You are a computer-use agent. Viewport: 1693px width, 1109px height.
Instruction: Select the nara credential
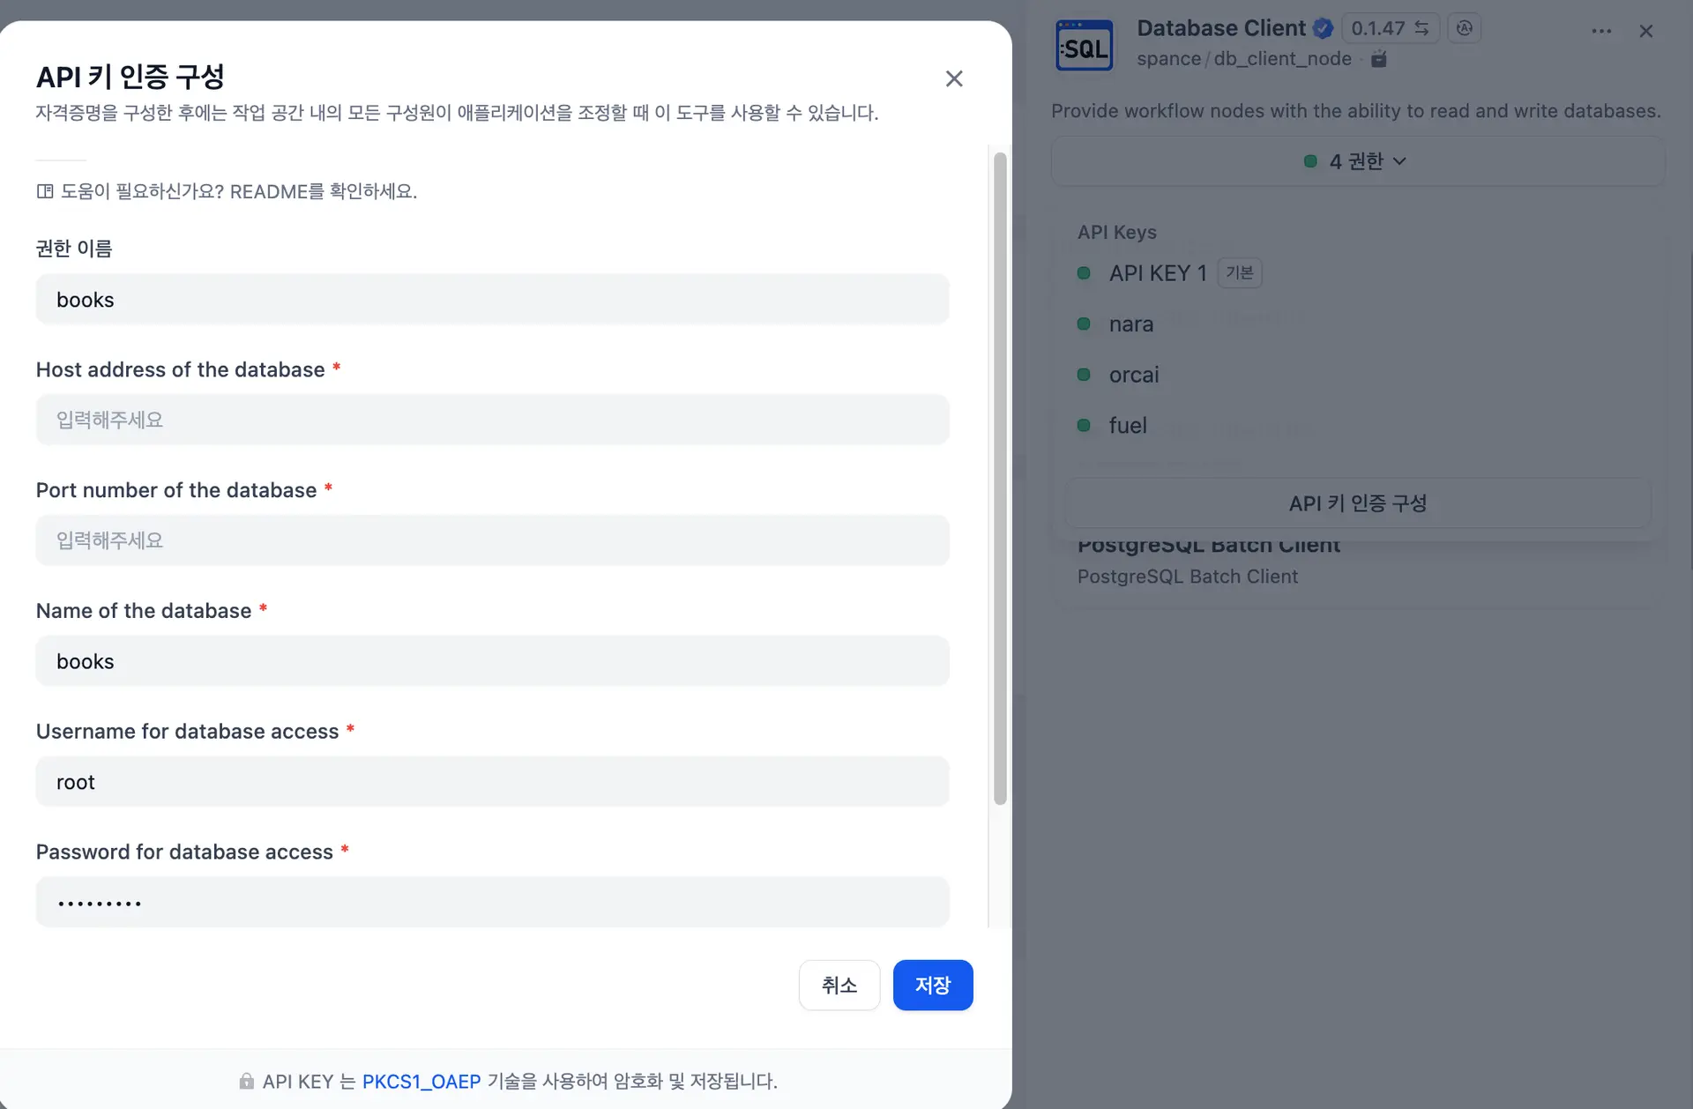point(1130,324)
